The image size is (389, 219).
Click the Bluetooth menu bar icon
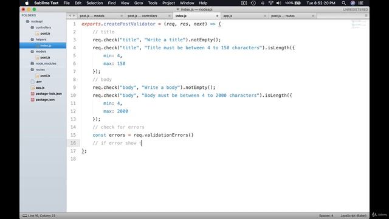(x=263, y=3)
